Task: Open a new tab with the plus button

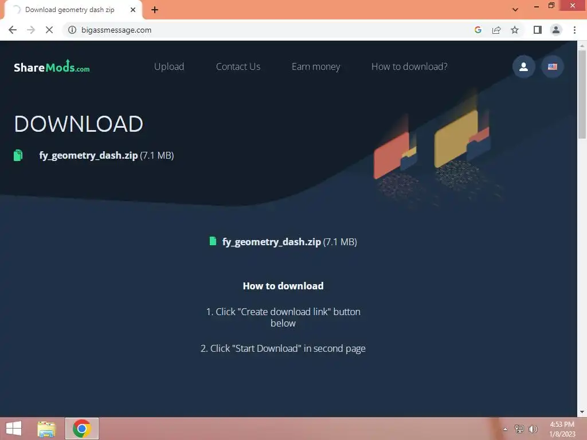Action: coord(155,10)
